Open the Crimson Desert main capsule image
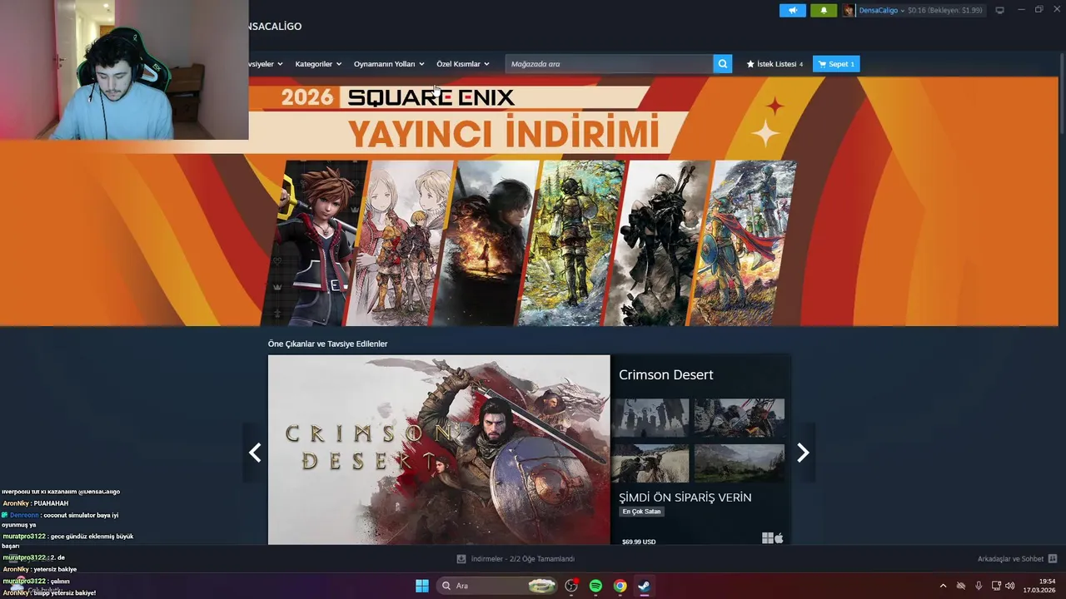Viewport: 1066px width, 599px height. 439,450
